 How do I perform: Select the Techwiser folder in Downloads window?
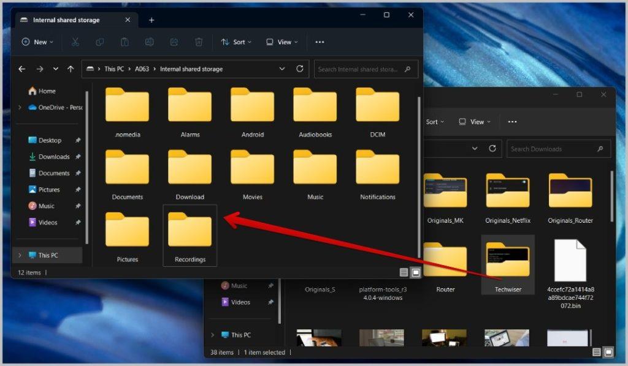tap(508, 265)
